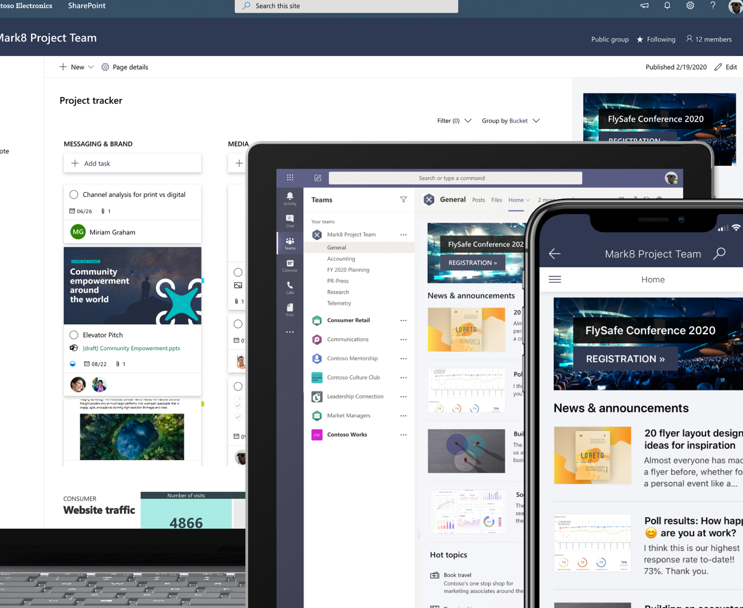Open the megaphone feedback icon in SharePoint header
Viewport: 743px width, 608px height.
[x=644, y=6]
